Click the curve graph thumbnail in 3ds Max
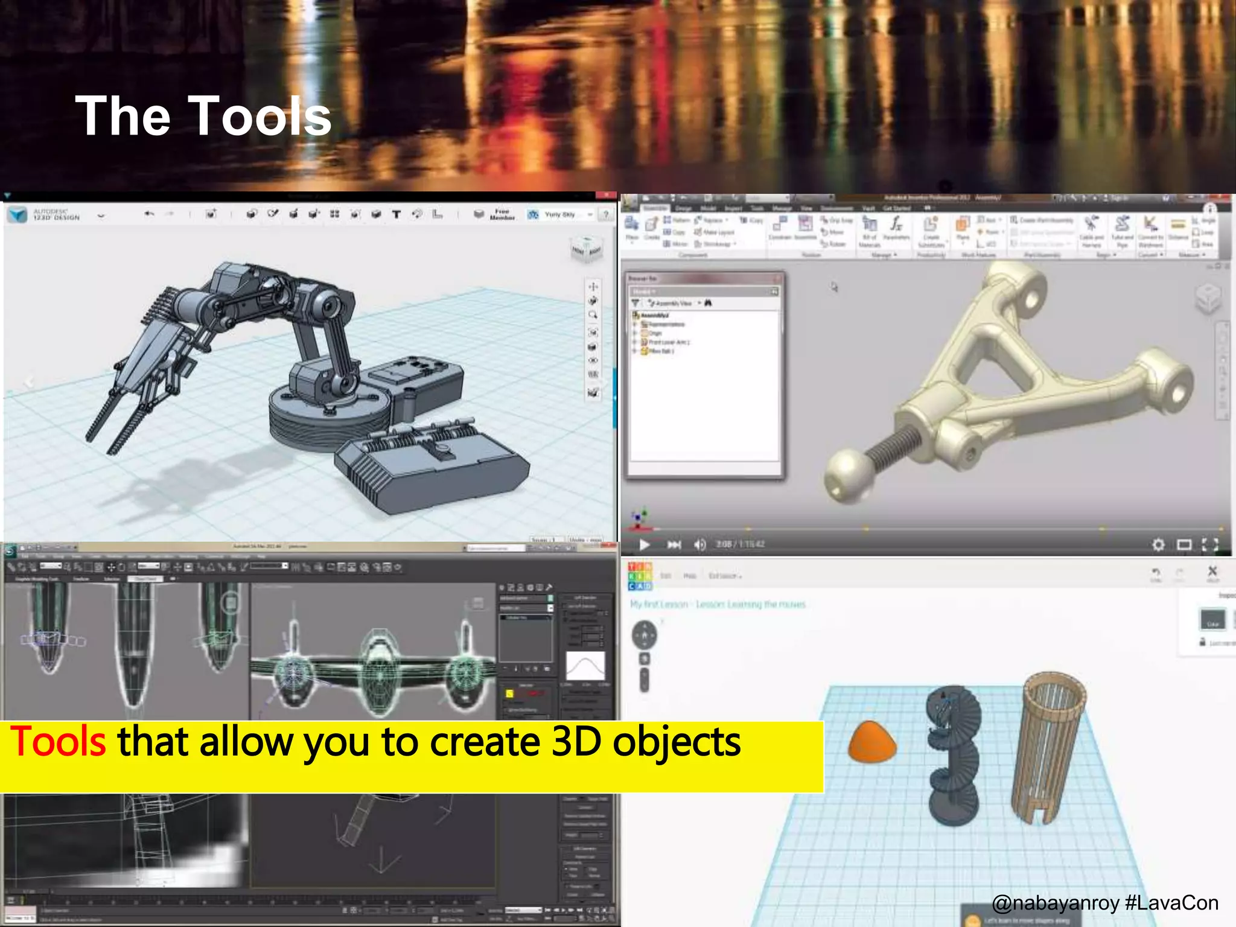The height and width of the screenshot is (927, 1236). coord(585,666)
